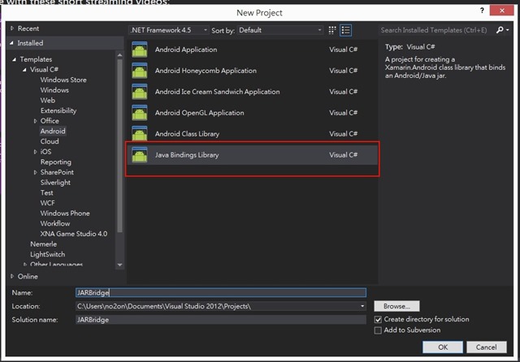Select the Test category

pos(47,192)
